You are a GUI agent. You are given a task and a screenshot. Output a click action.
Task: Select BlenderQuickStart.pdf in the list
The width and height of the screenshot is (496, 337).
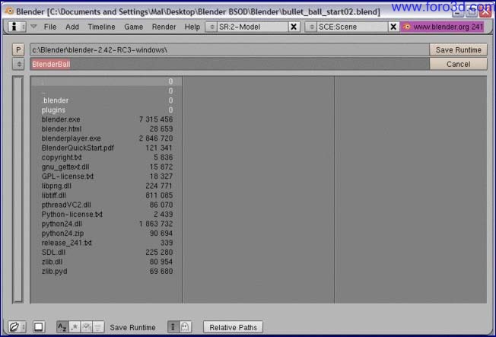pyautogui.click(x=107, y=148)
